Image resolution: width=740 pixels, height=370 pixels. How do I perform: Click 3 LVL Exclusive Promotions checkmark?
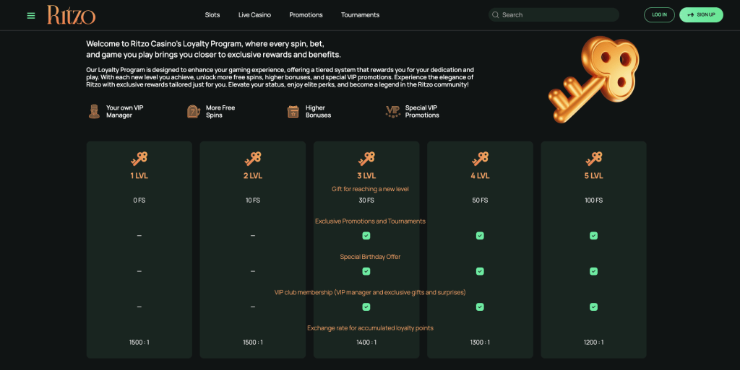(366, 236)
